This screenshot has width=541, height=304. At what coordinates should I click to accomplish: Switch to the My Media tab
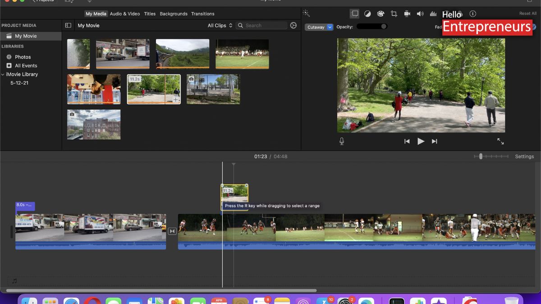click(96, 14)
